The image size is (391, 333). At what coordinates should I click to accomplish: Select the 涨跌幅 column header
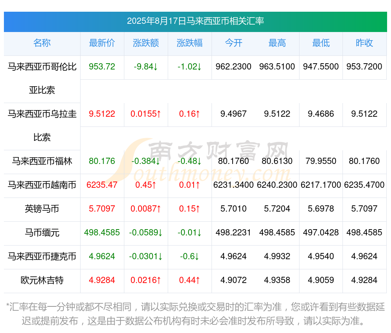(190, 43)
